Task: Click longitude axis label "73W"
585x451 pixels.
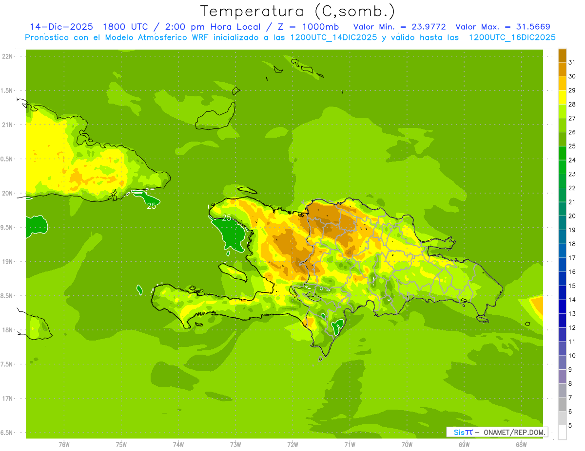Action: pyautogui.click(x=235, y=445)
